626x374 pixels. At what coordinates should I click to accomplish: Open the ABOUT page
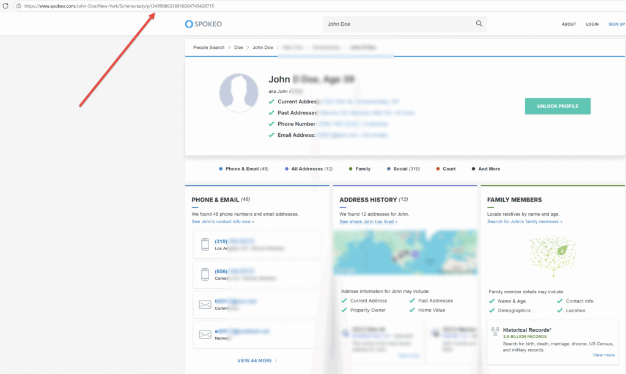tap(569, 24)
